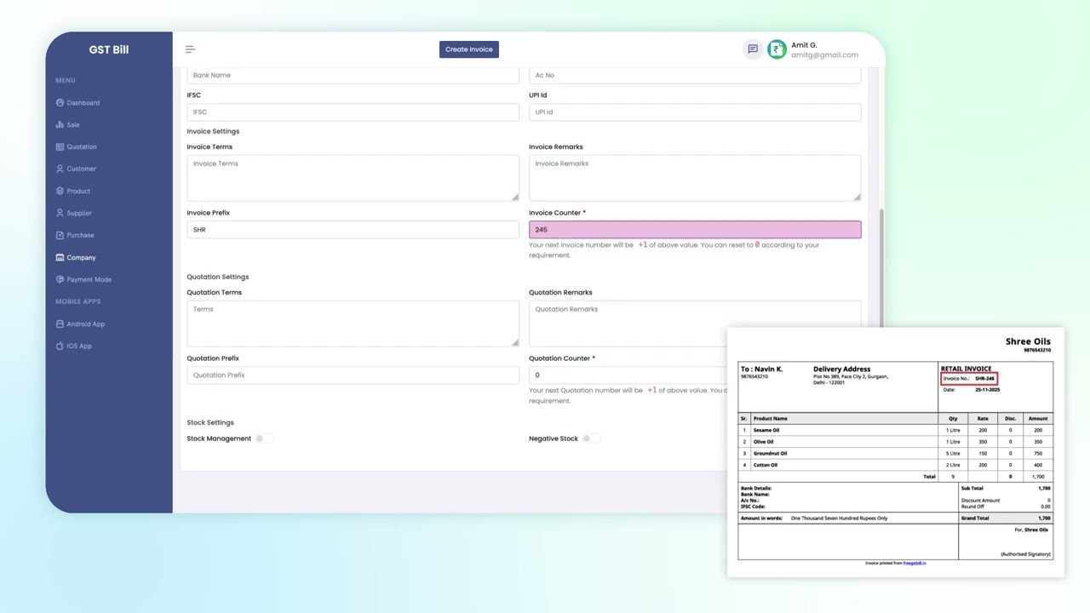1090x613 pixels.
Task: Click the freegstbill.in link on invoice
Action: pos(915,564)
